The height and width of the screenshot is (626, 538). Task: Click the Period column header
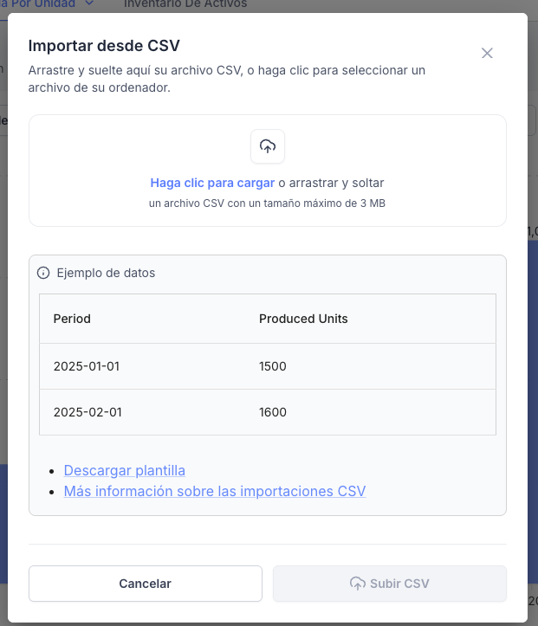72,319
